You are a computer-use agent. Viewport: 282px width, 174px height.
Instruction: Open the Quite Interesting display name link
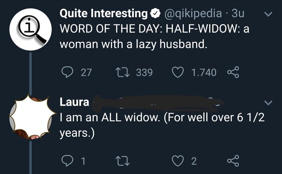click(104, 14)
